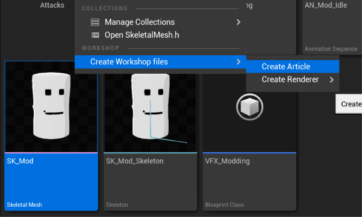The width and height of the screenshot is (362, 217).
Task: Choose Create Article in the submenu
Action: [x=293, y=67]
